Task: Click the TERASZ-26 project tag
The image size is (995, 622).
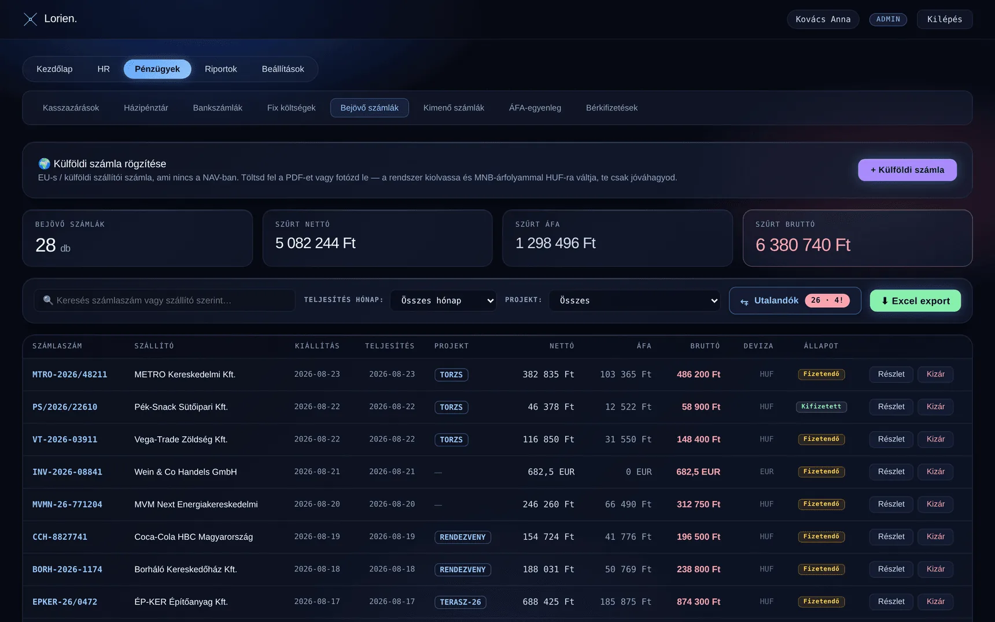Action: pos(460,602)
